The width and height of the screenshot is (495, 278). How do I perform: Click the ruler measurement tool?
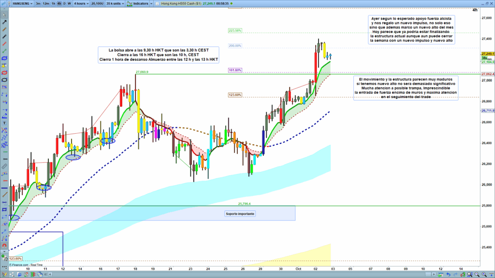pyautogui.click(x=4, y=166)
